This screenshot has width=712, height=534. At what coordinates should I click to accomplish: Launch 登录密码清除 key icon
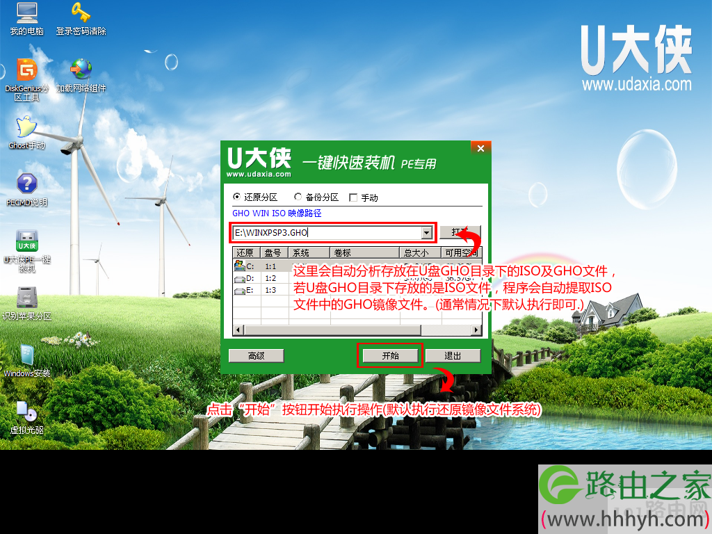(x=81, y=18)
